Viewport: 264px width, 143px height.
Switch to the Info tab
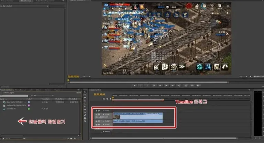click(31, 90)
